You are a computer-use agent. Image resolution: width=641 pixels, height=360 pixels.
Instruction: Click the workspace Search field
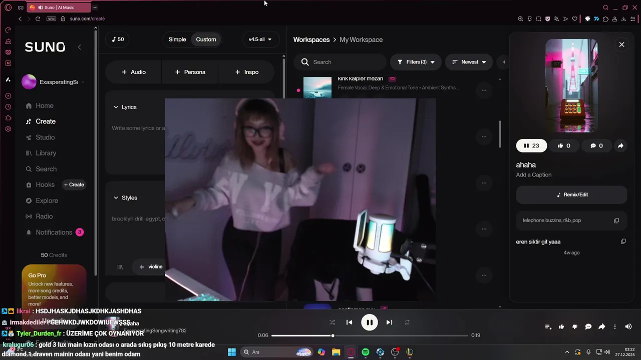340,62
